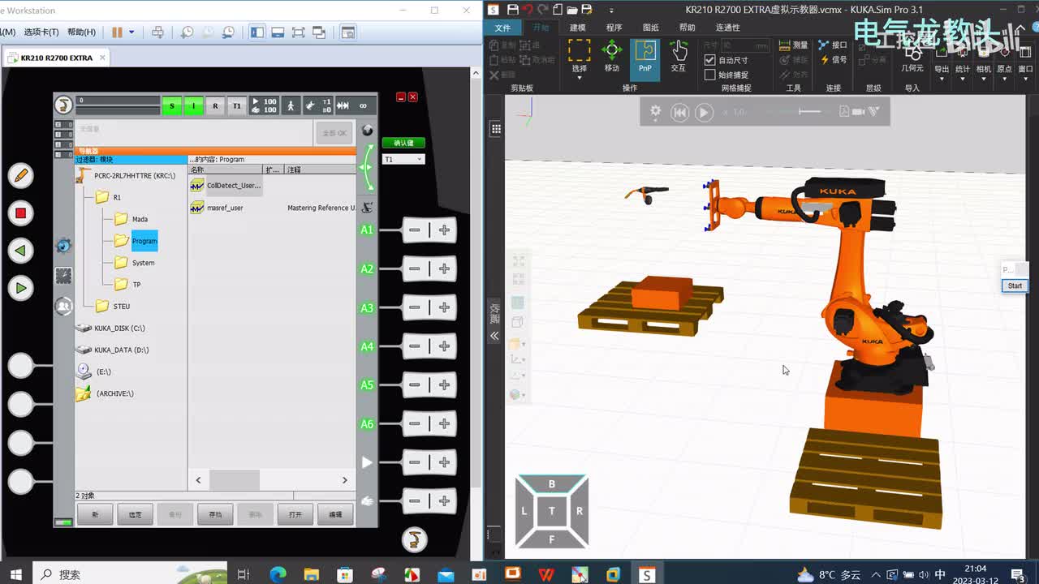
Task: Switch to the 帮助 ribbon tab
Action: (687, 28)
